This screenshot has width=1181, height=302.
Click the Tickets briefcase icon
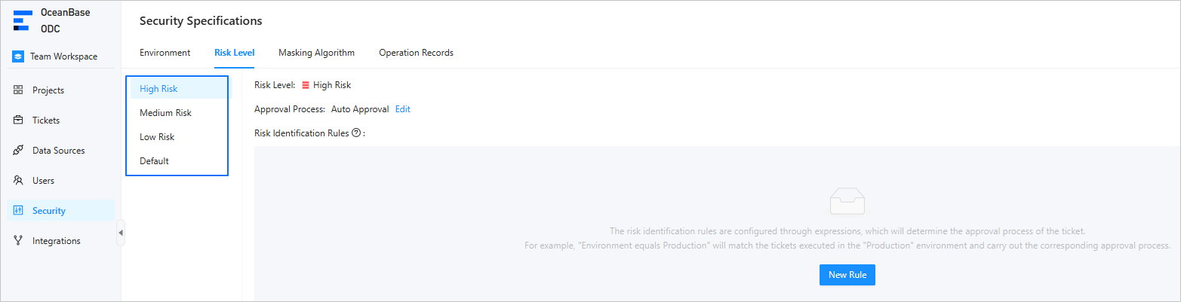pyautogui.click(x=18, y=120)
